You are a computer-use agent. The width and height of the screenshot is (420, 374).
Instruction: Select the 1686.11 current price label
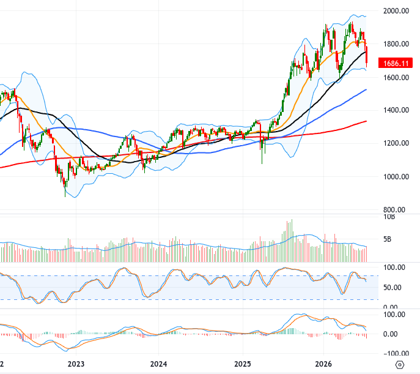click(396, 63)
